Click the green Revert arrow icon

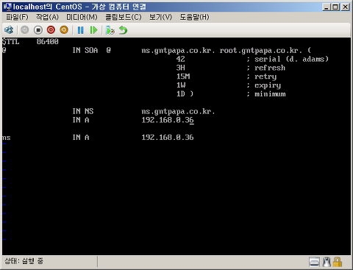pos(123,30)
